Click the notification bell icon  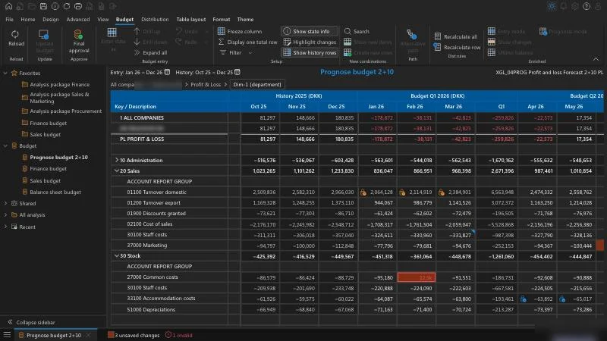pyautogui.click(x=564, y=6)
